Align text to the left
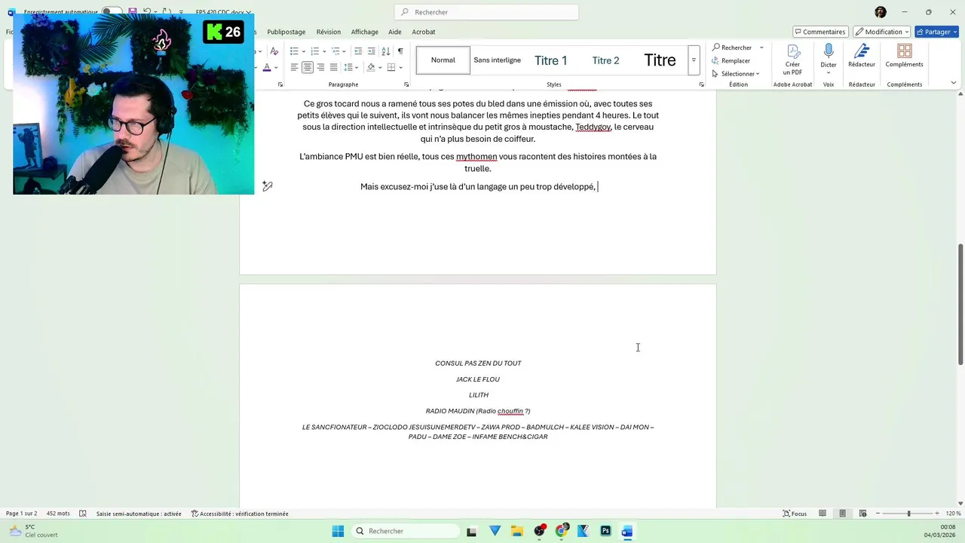 (x=294, y=67)
